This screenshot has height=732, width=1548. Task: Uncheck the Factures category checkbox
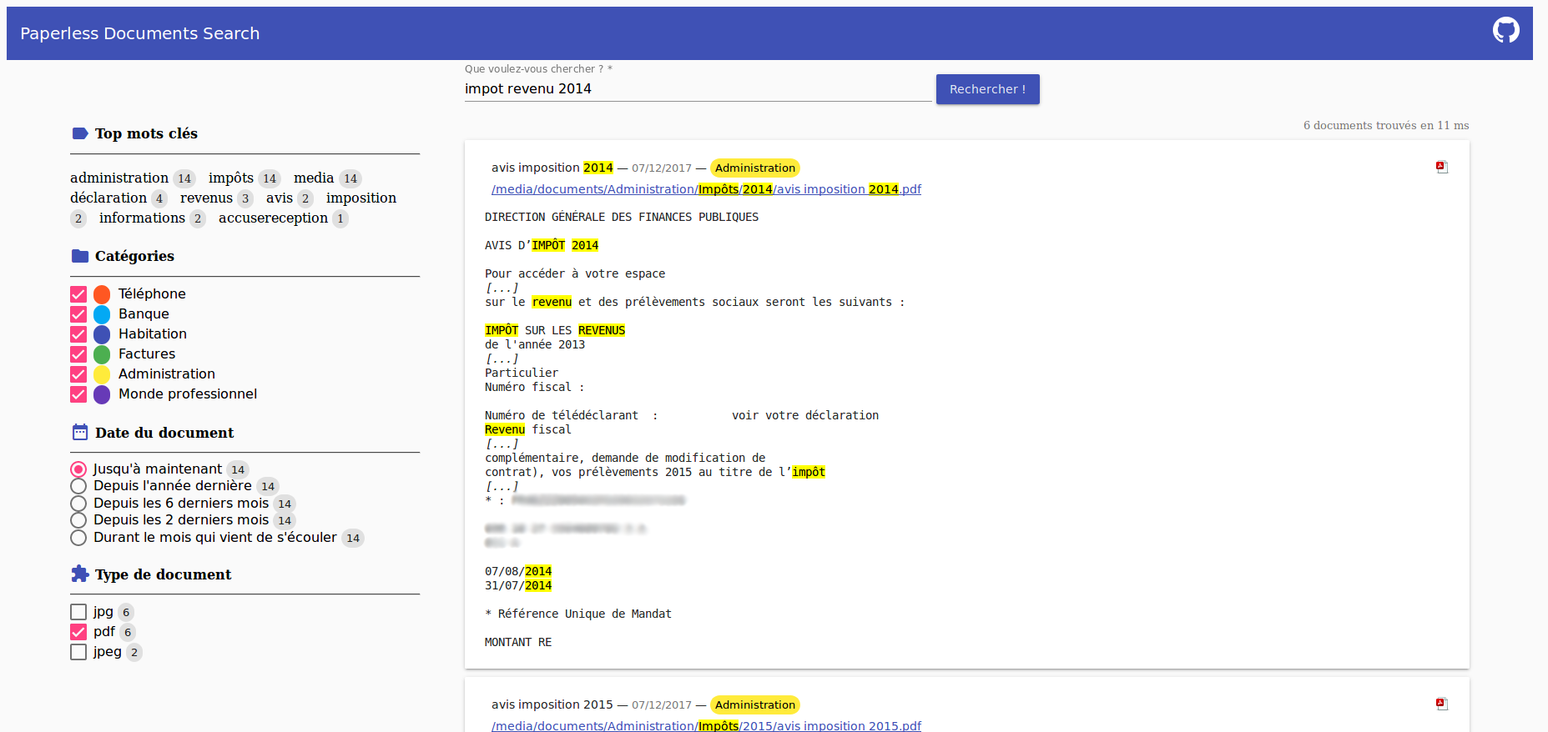pos(78,354)
